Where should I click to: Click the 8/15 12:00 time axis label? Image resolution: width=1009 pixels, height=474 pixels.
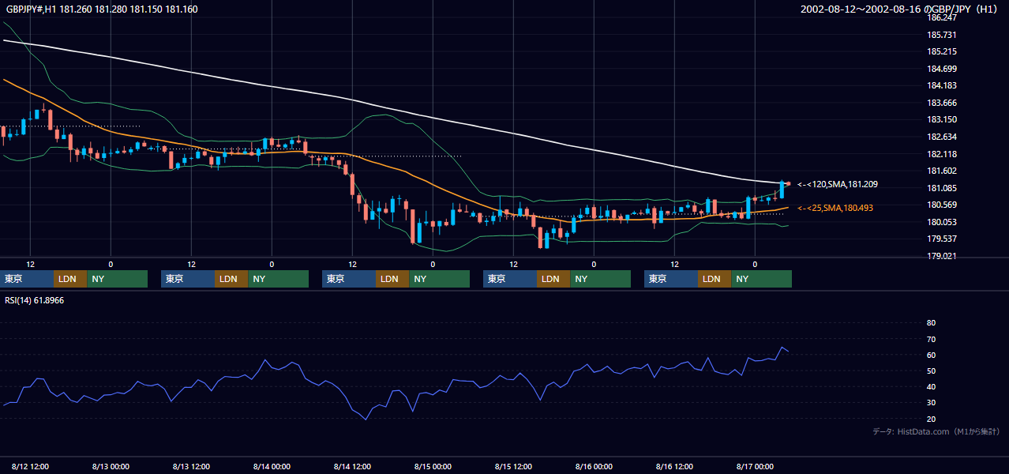pos(513,466)
